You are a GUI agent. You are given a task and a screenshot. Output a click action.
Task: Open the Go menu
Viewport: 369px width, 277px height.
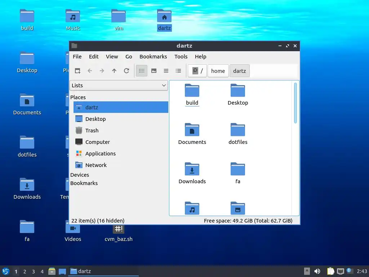(x=129, y=57)
